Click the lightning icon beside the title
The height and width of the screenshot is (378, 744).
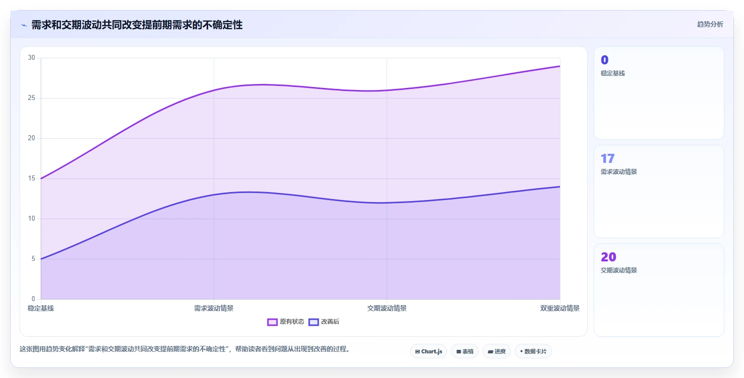pyautogui.click(x=24, y=25)
